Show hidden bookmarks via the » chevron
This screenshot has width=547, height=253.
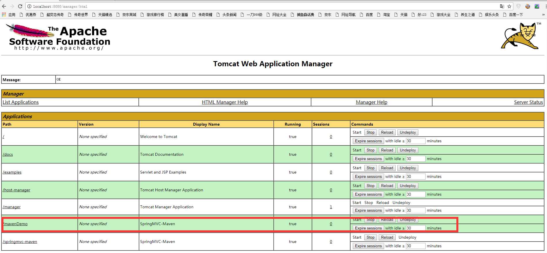click(543, 15)
